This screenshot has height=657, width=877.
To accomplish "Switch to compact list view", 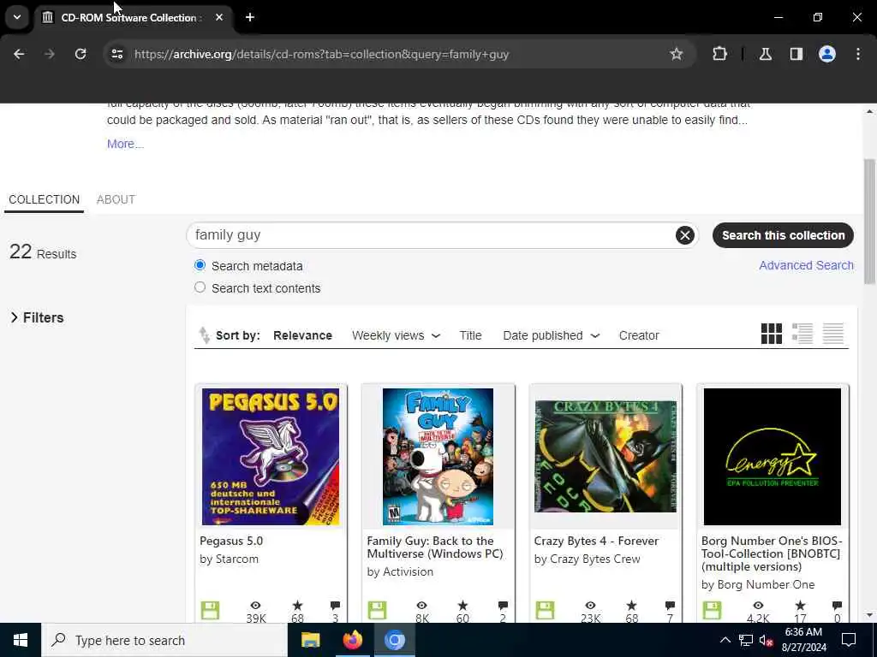I will click(x=832, y=334).
